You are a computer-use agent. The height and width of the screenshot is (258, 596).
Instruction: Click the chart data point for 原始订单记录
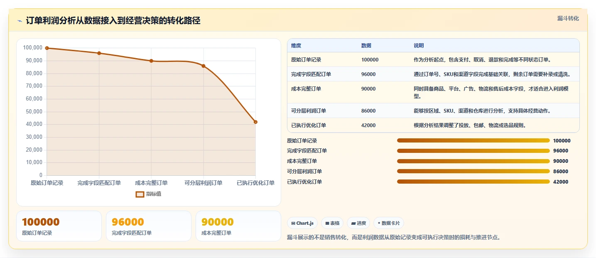click(x=47, y=48)
